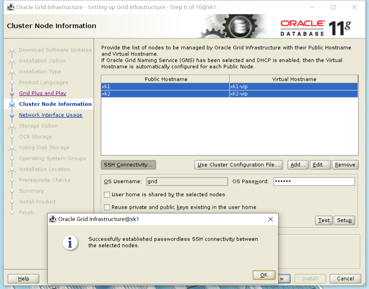Click Installation Option step
The height and width of the screenshot is (289, 369).
tap(42, 61)
